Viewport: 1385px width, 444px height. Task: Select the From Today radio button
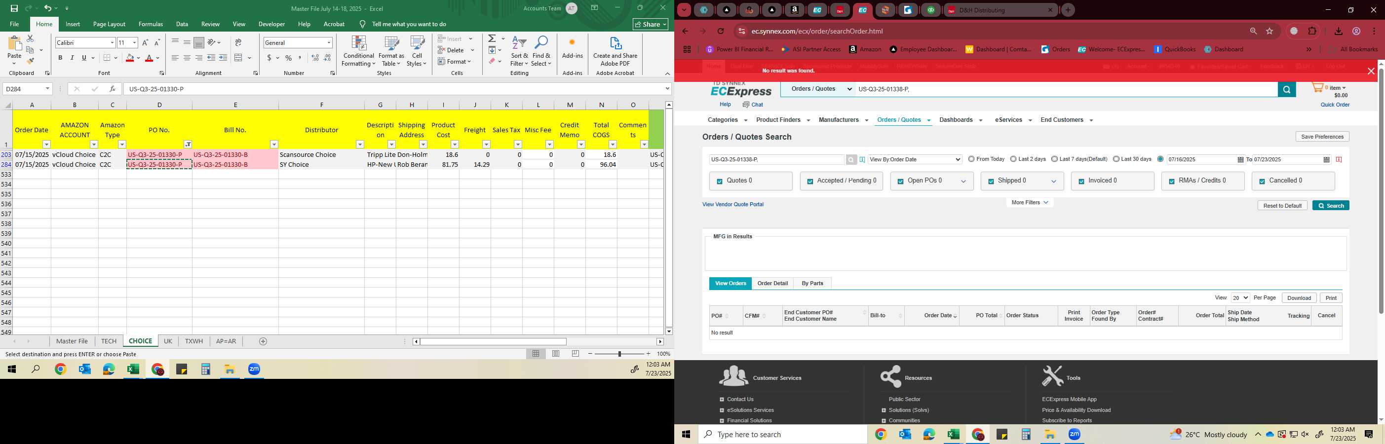point(971,159)
